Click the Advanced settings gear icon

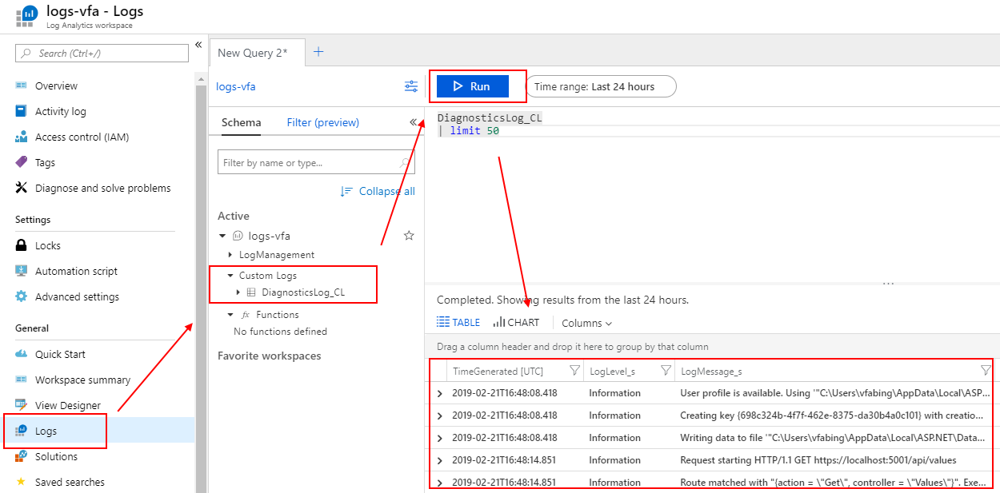[x=22, y=296]
